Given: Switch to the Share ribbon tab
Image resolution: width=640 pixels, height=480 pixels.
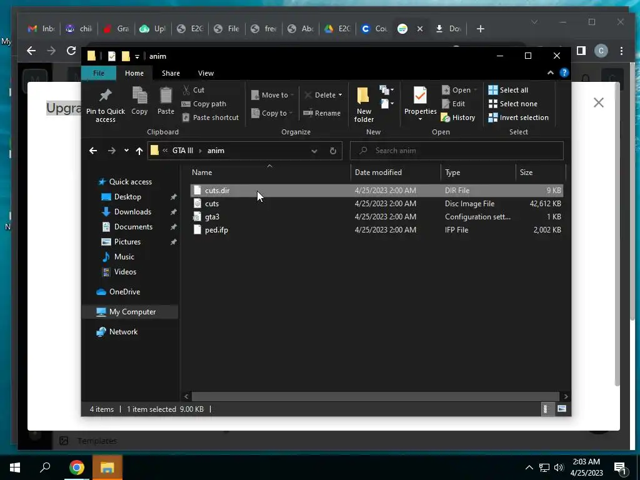Looking at the screenshot, I should [171, 73].
